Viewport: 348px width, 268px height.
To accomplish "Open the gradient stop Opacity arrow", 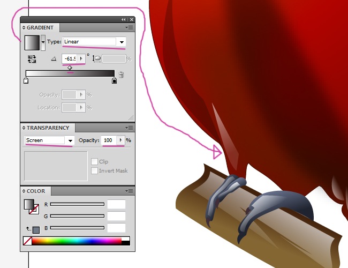I will pos(81,95).
